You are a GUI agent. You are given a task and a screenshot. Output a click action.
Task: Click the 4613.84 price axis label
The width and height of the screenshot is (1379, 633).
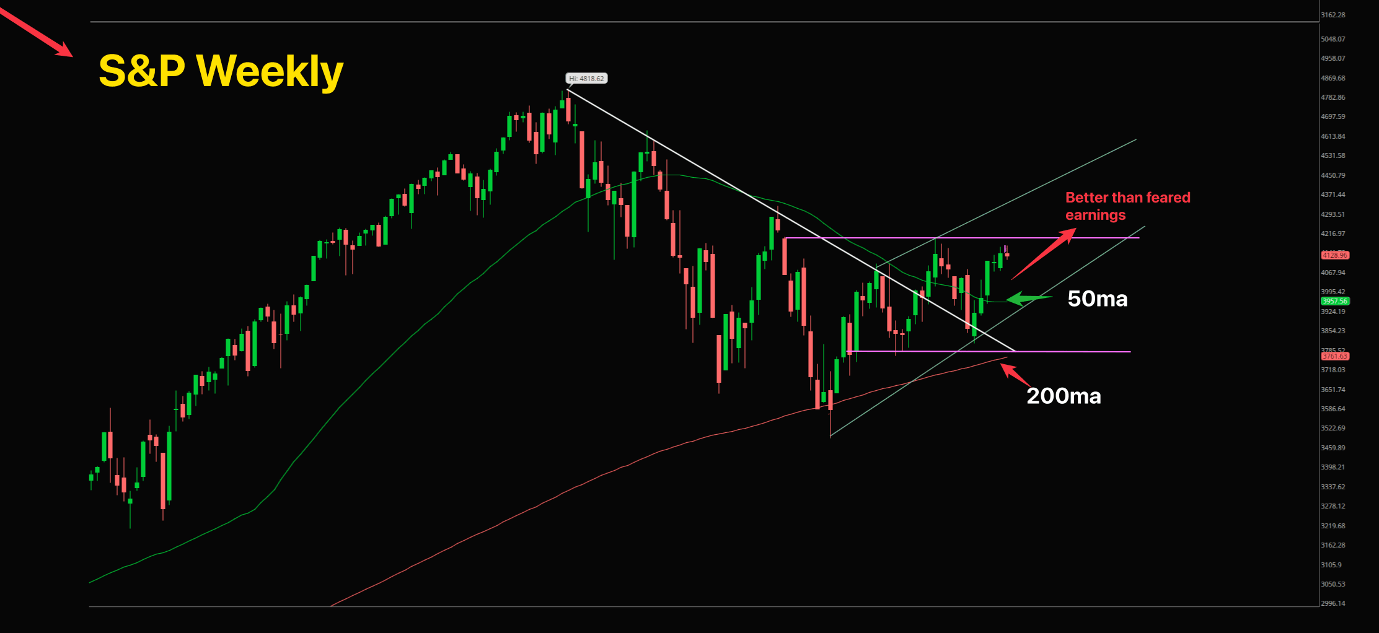[1333, 136]
